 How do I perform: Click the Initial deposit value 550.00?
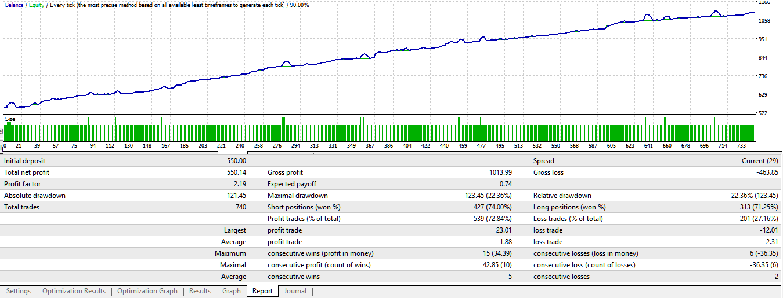pos(235,161)
